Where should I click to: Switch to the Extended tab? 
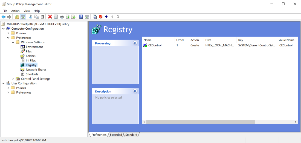[116, 135]
